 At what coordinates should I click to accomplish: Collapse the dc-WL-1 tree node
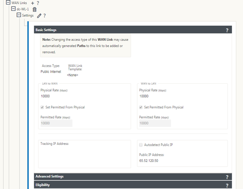13,9
